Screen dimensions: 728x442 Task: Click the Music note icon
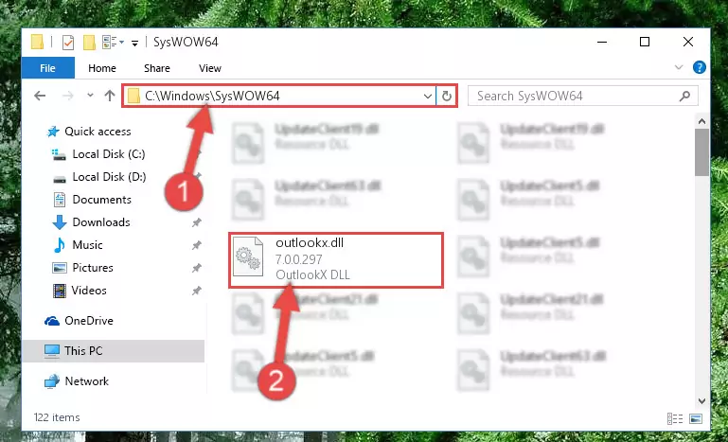[x=59, y=245]
